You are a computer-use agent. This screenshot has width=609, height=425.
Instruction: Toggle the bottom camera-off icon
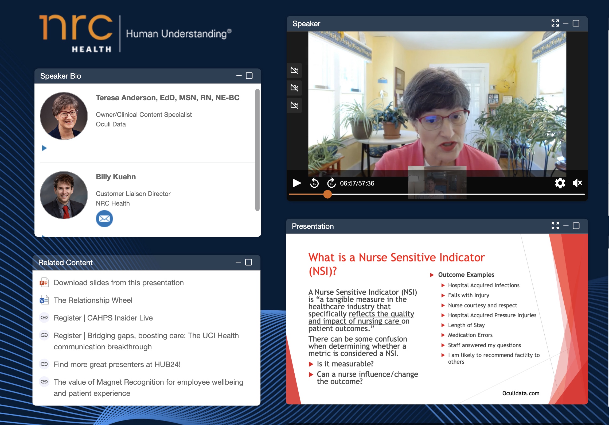point(294,105)
